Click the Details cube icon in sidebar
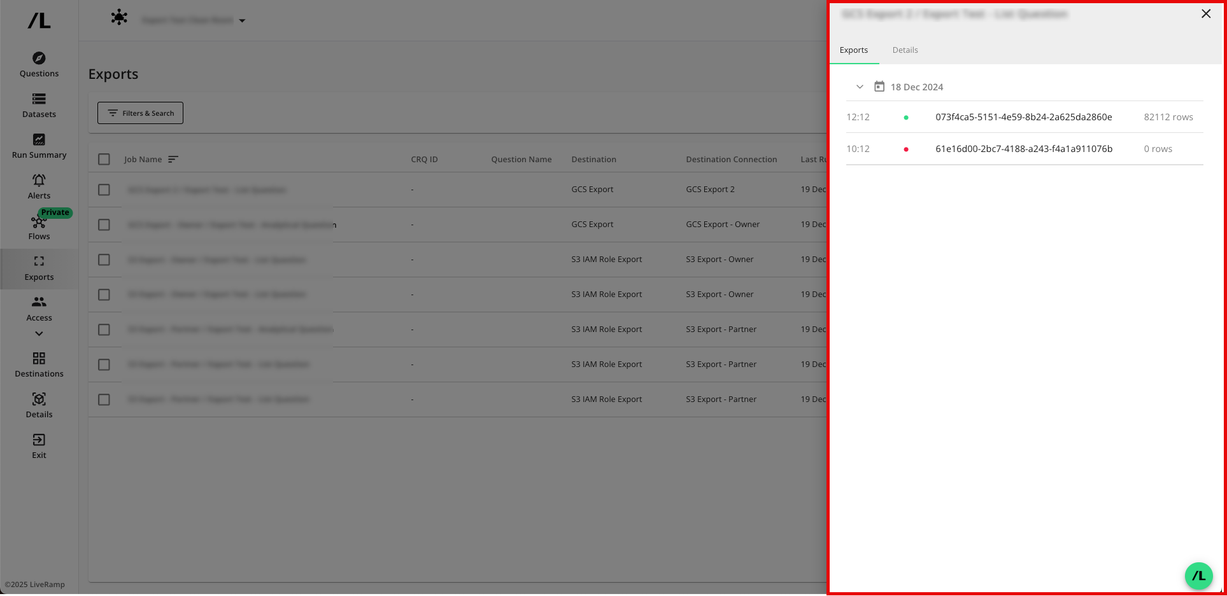Image resolution: width=1227 pixels, height=596 pixels. click(x=39, y=399)
